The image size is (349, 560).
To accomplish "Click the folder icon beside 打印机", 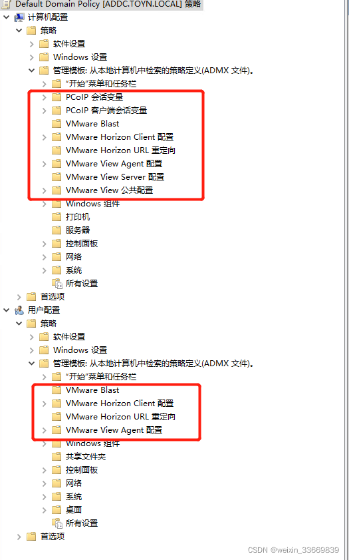I will point(57,217).
